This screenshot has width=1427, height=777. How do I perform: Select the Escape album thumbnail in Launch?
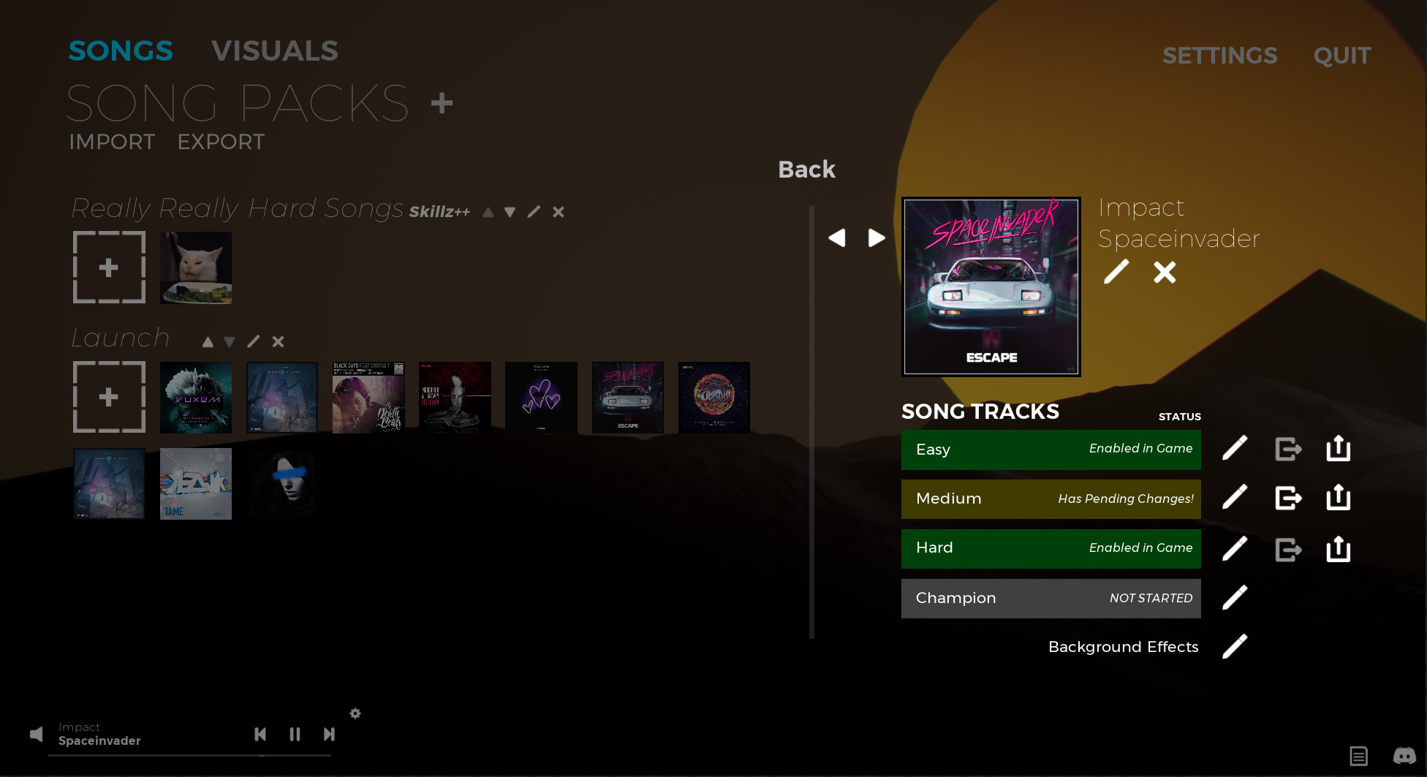point(627,397)
